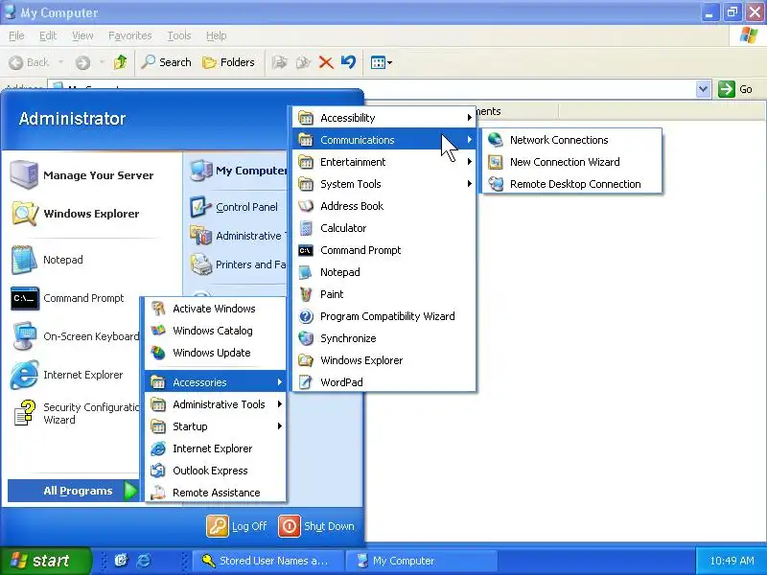Open Printers and Faxes

[x=238, y=264]
